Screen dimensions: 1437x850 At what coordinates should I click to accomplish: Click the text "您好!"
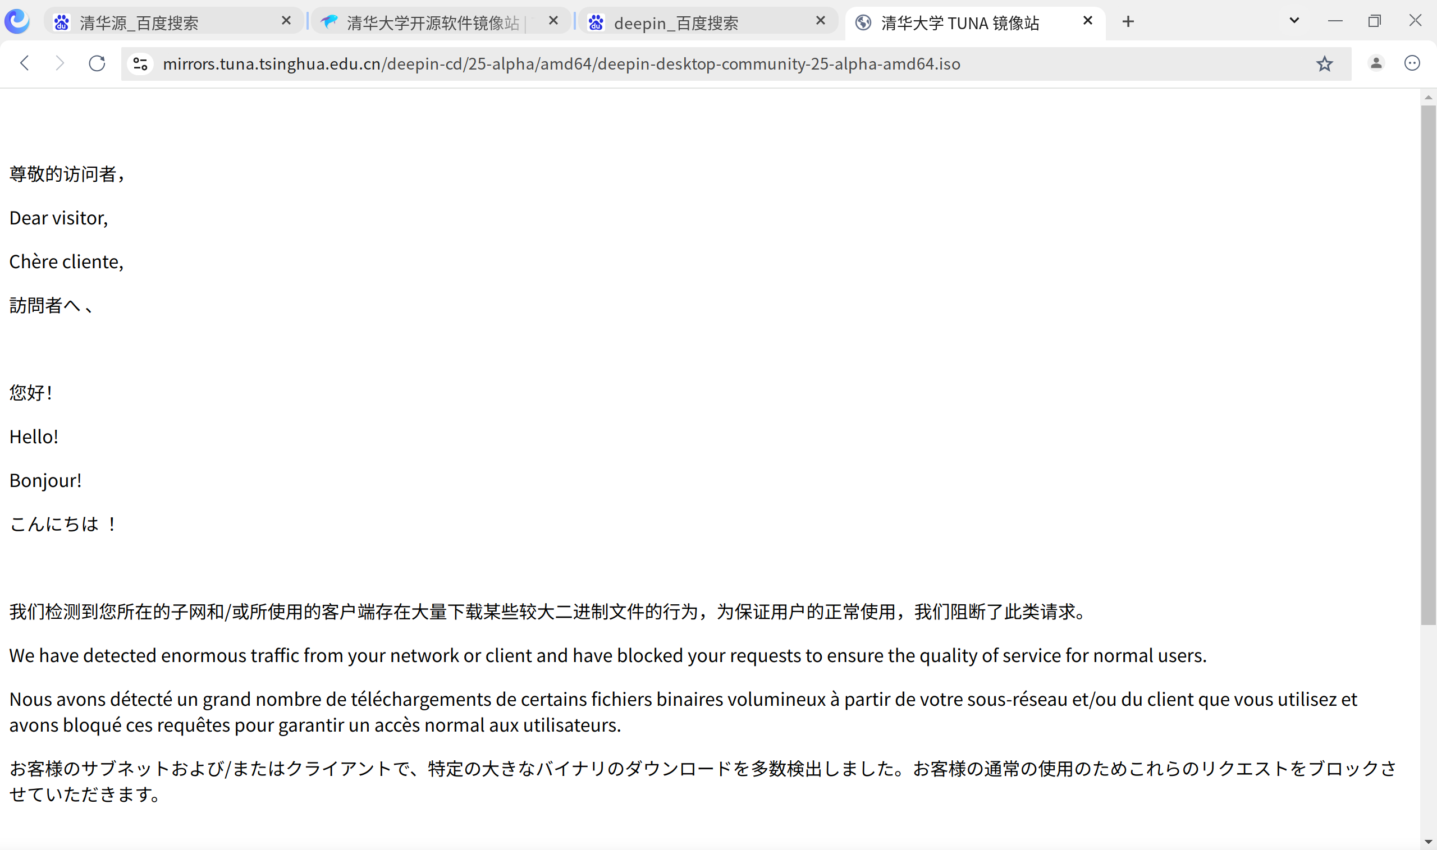coord(31,393)
